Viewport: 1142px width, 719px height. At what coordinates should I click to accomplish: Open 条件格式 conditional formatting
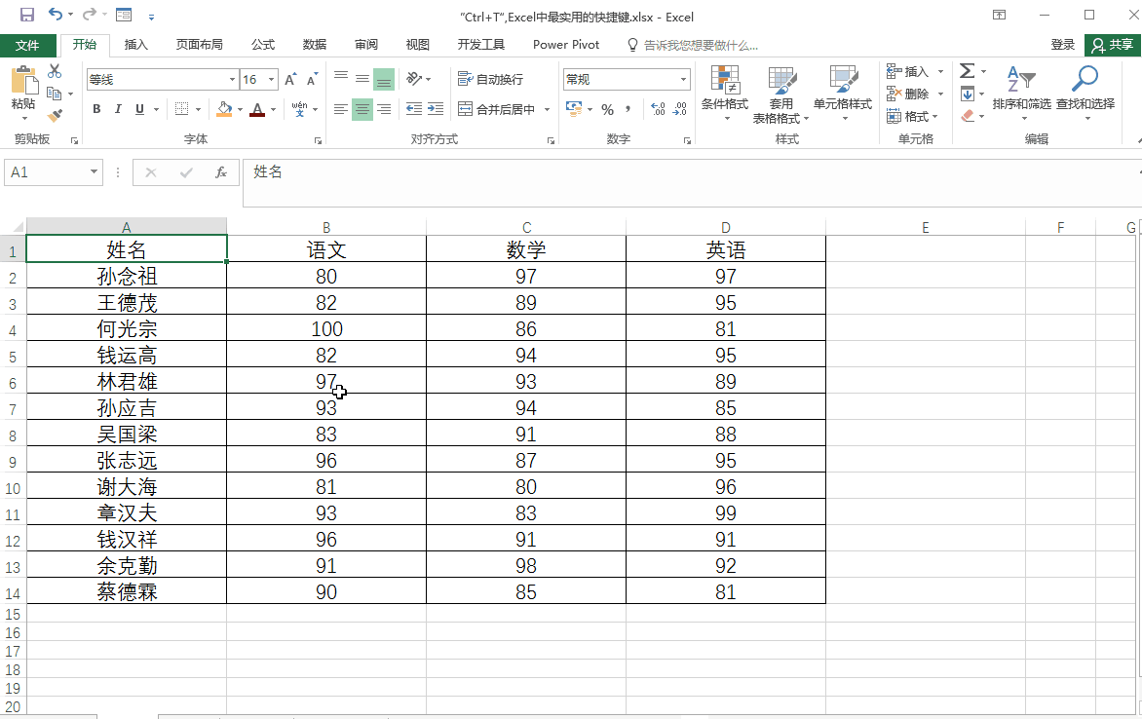click(725, 94)
